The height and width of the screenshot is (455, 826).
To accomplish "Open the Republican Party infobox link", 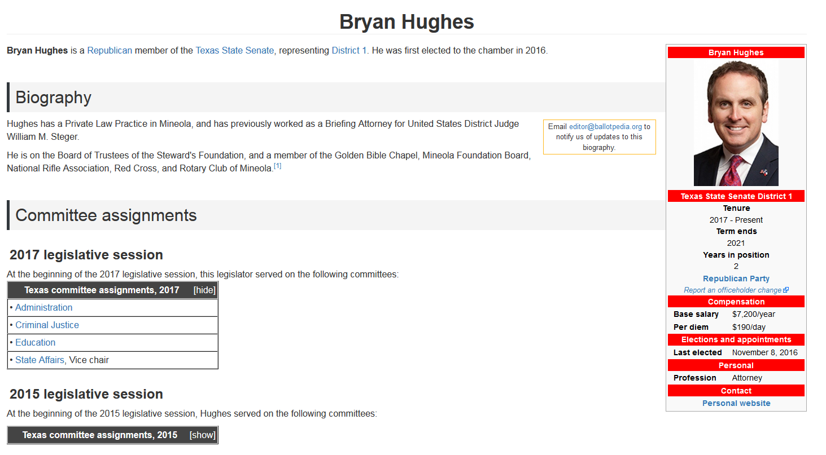I will point(736,279).
